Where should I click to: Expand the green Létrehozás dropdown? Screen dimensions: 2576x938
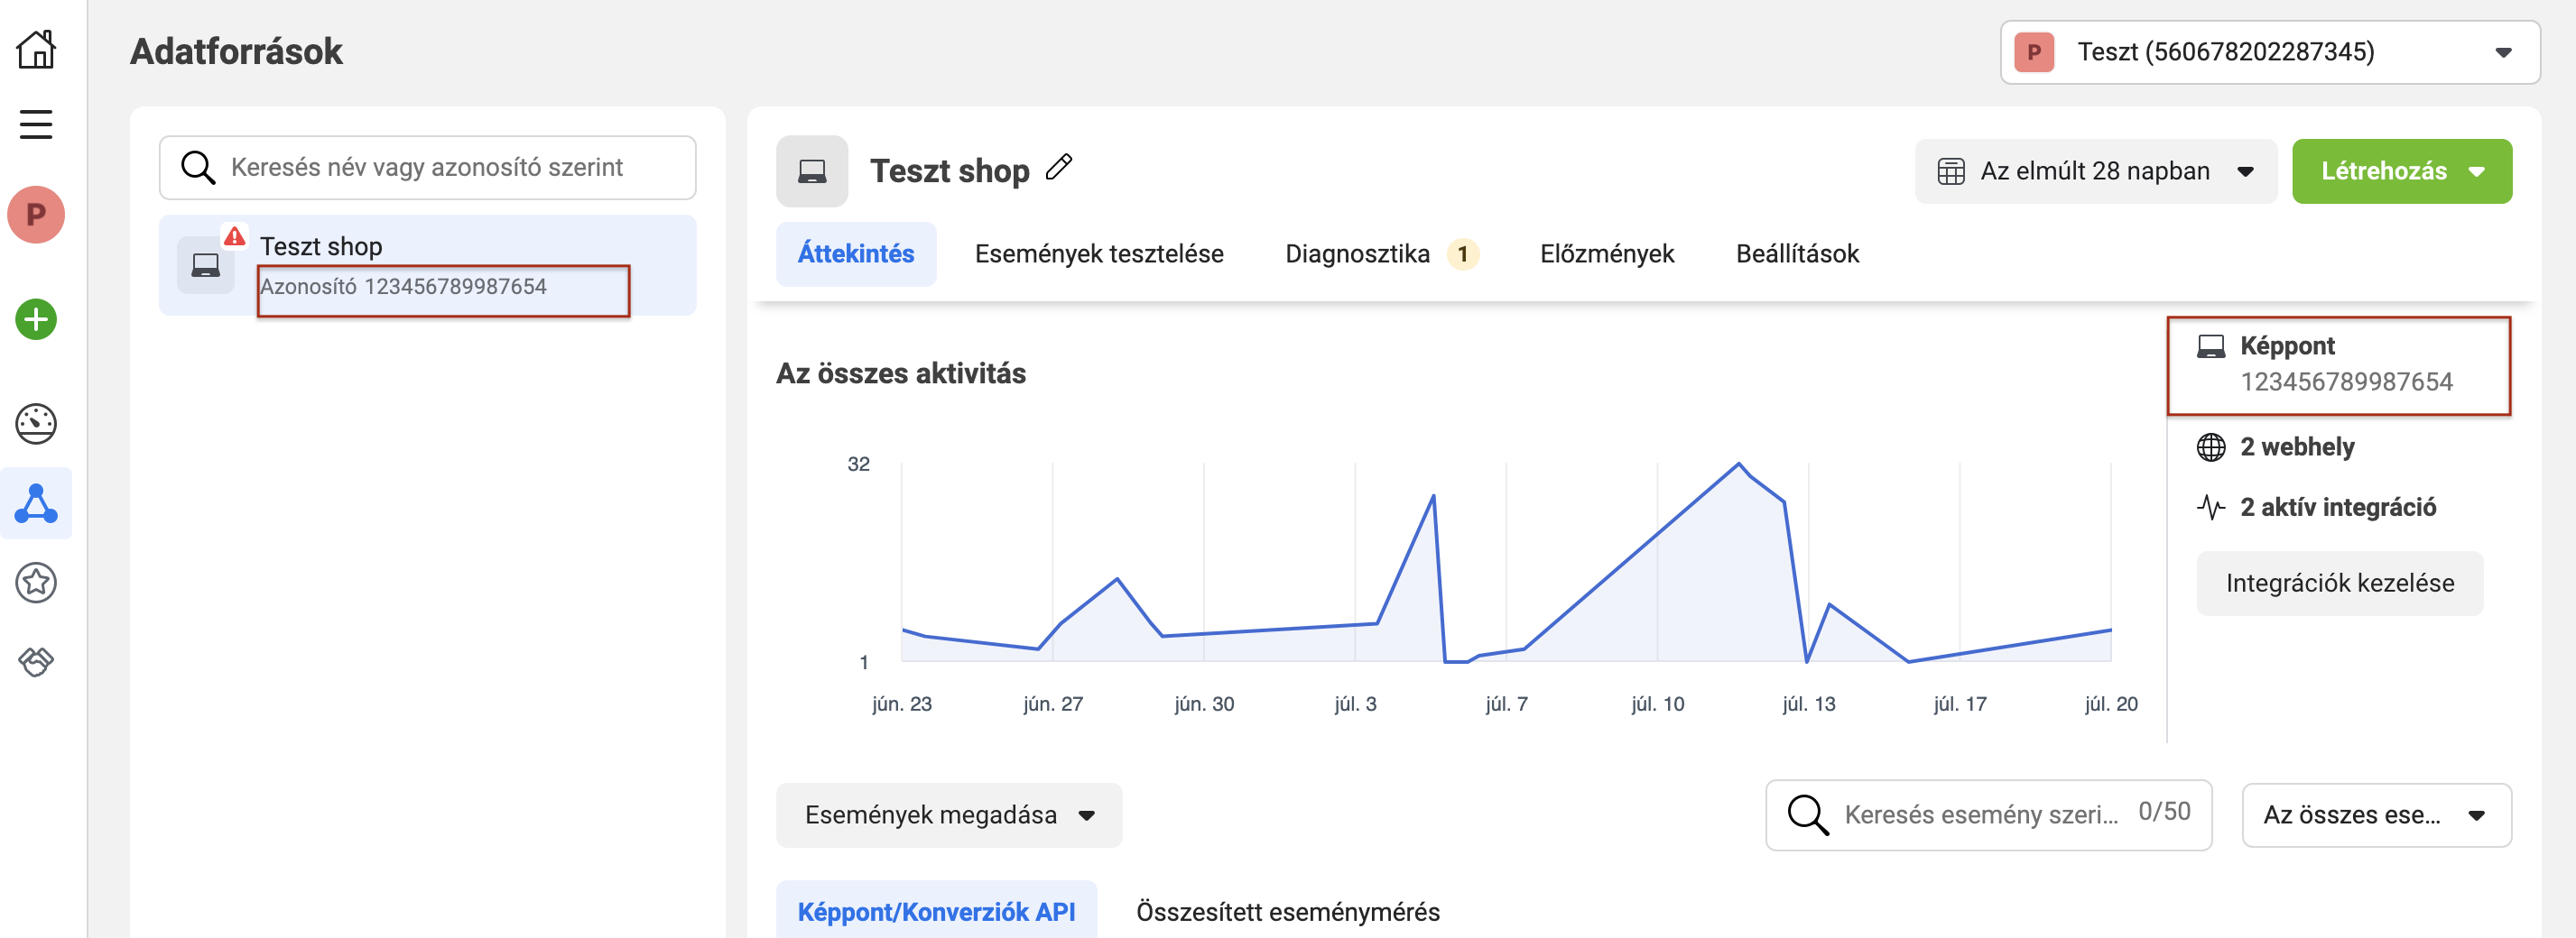click(2401, 172)
